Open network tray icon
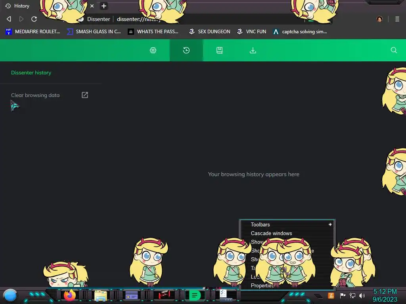 (x=352, y=295)
